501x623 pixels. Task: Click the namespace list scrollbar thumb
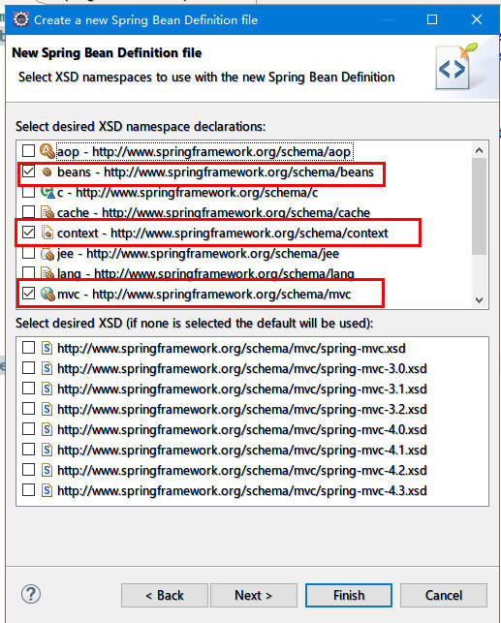[479, 205]
